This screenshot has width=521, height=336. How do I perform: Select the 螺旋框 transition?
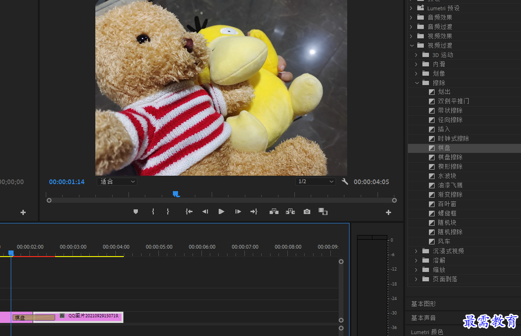447,214
